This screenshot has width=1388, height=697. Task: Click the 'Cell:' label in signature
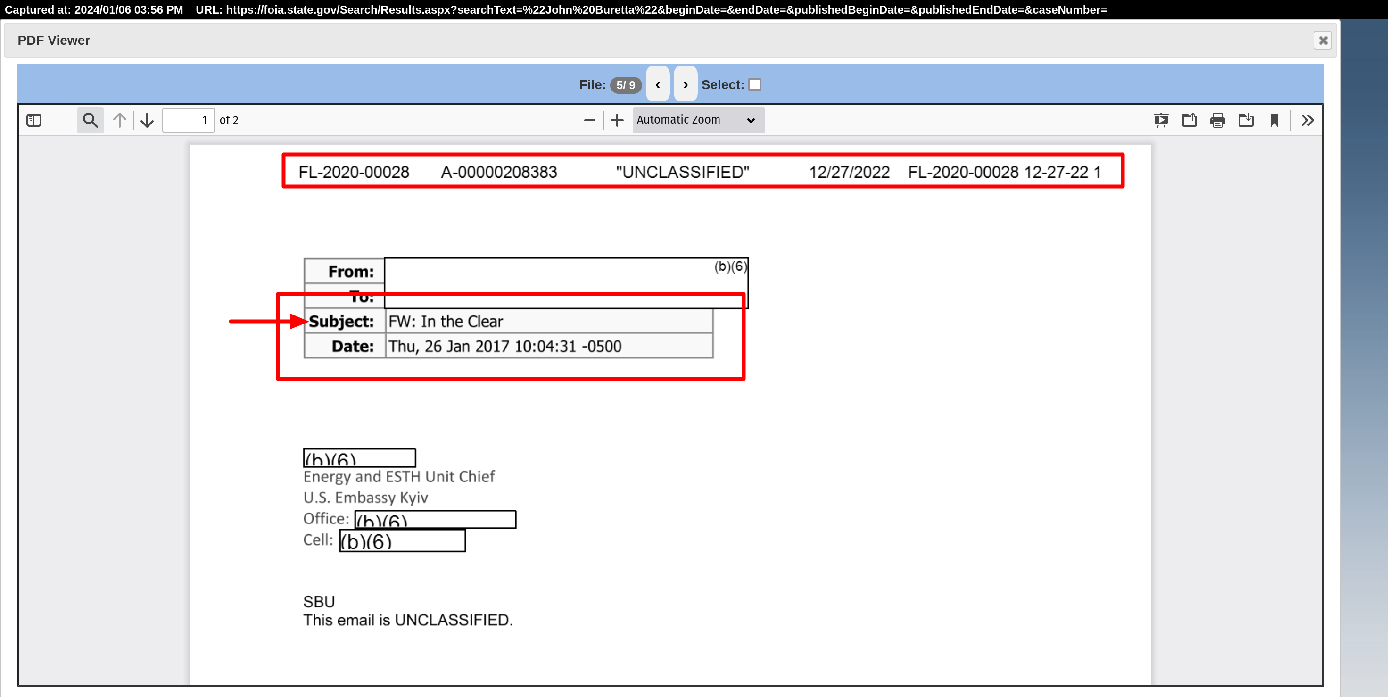(318, 539)
